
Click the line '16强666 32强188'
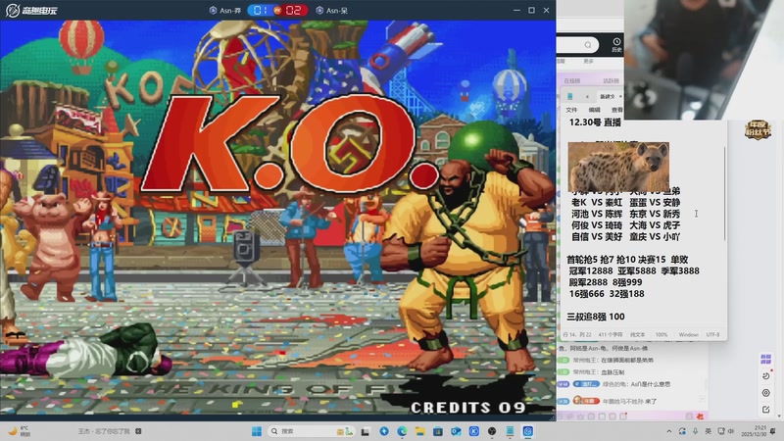click(x=607, y=294)
